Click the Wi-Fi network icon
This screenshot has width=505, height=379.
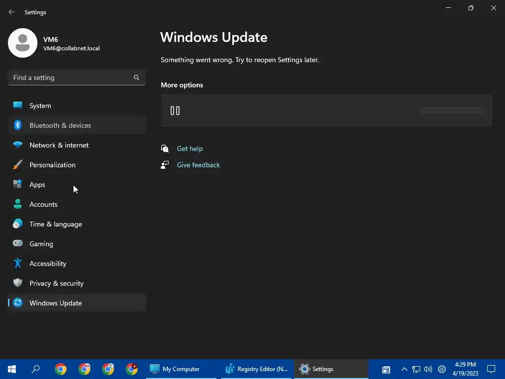18,145
